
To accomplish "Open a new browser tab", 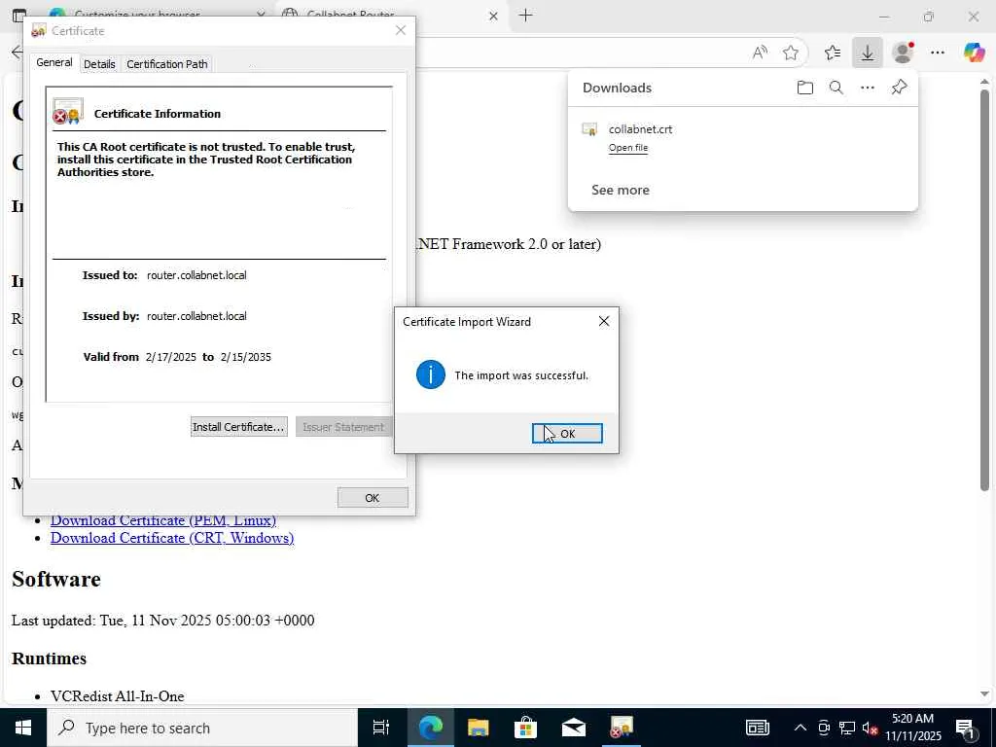I will tap(525, 16).
